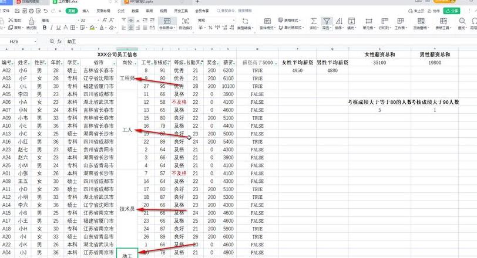477x258 pixels.
Task: Click the yellow fill color swatch
Action: tap(92, 28)
